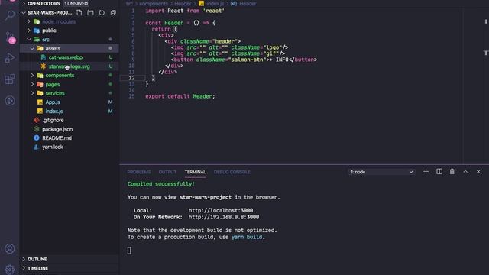This screenshot has height=275, width=489.
Task: Split the terminal panel
Action: [439, 172]
